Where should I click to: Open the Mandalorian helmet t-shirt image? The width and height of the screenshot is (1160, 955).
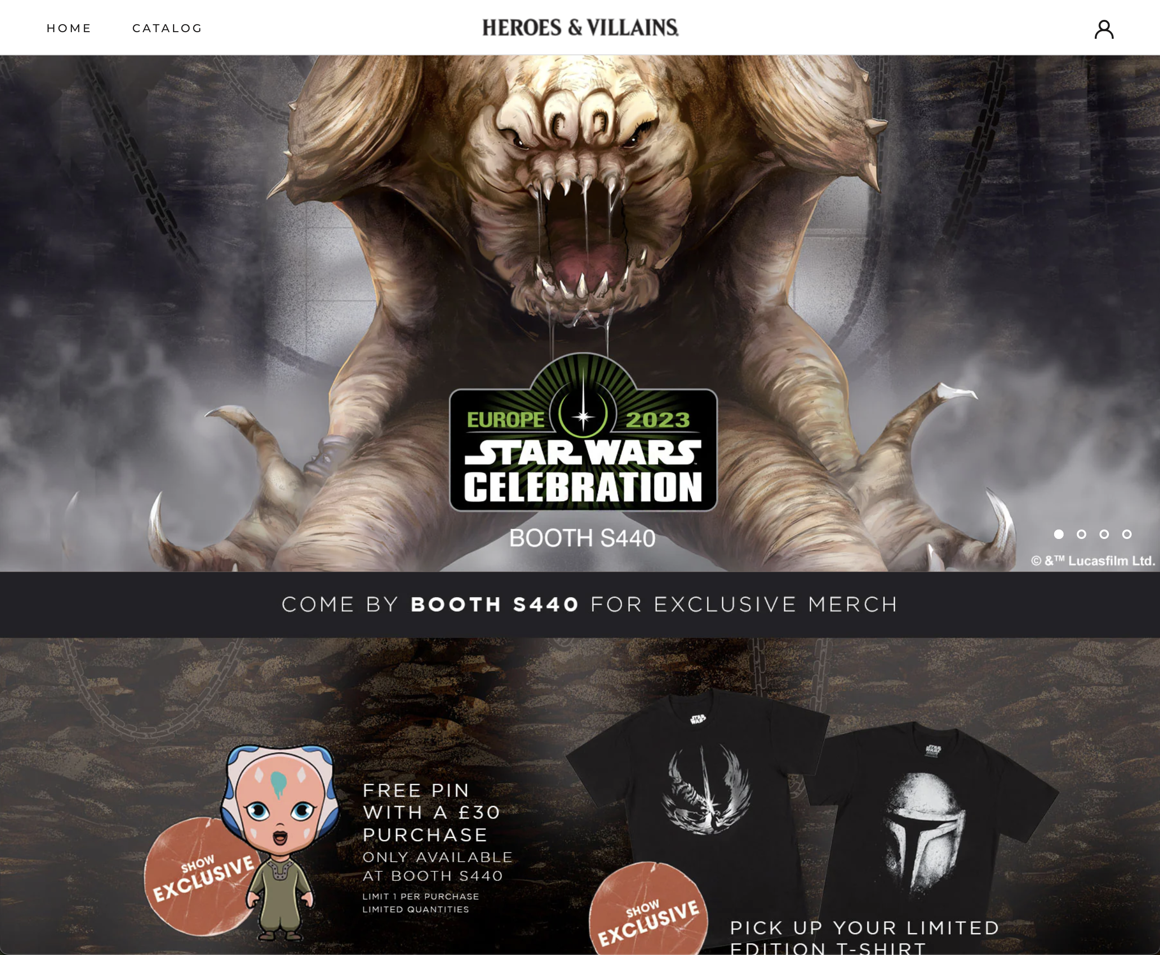(929, 820)
